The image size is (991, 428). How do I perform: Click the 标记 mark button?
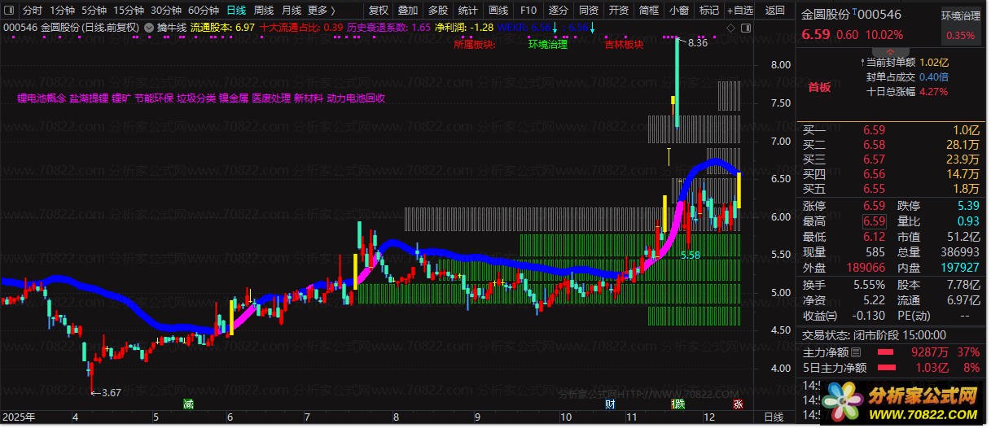709,11
